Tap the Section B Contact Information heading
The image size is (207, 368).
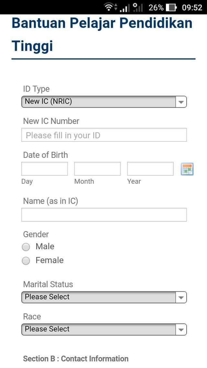tap(76, 359)
